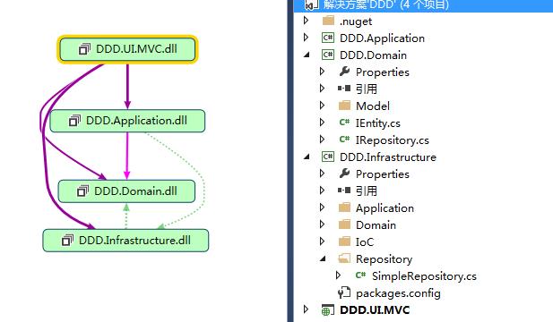This screenshot has width=553, height=322.
Task: Select the IoC folder label
Action: [x=365, y=241]
